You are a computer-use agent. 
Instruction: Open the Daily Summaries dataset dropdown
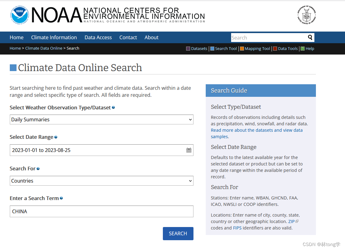(102, 119)
